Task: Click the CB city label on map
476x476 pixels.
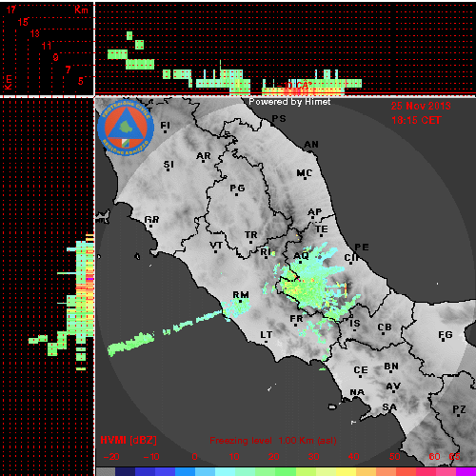Action: click(x=385, y=327)
